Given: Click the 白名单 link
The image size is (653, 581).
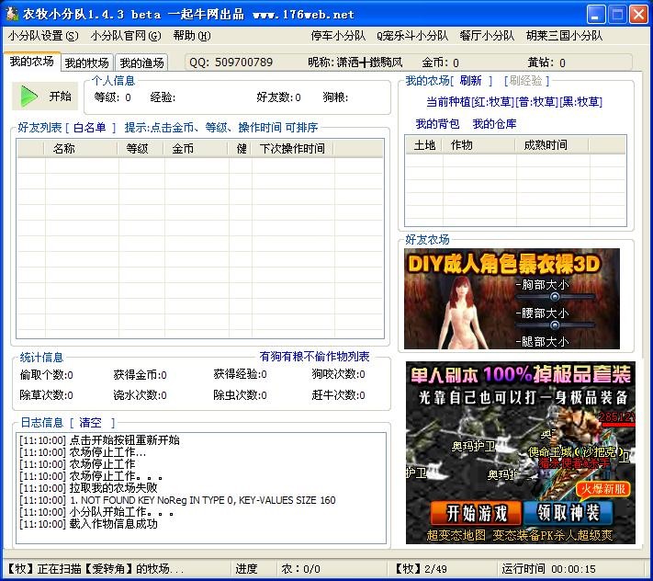Looking at the screenshot, I should [x=89, y=128].
